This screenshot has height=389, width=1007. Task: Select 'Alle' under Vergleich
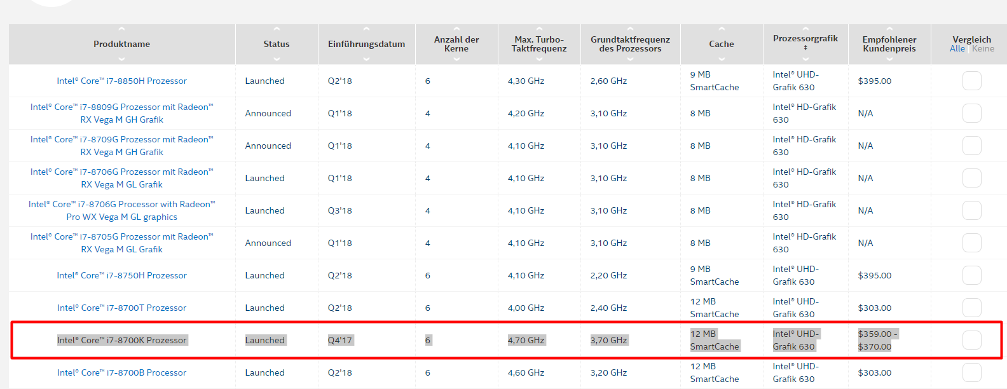[957, 48]
